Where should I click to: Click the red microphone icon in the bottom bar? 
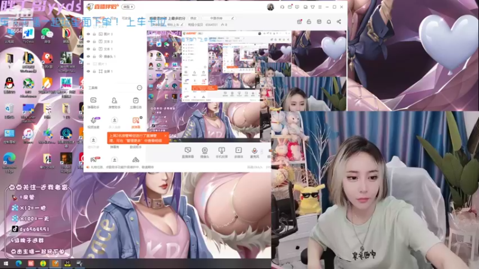point(254,152)
